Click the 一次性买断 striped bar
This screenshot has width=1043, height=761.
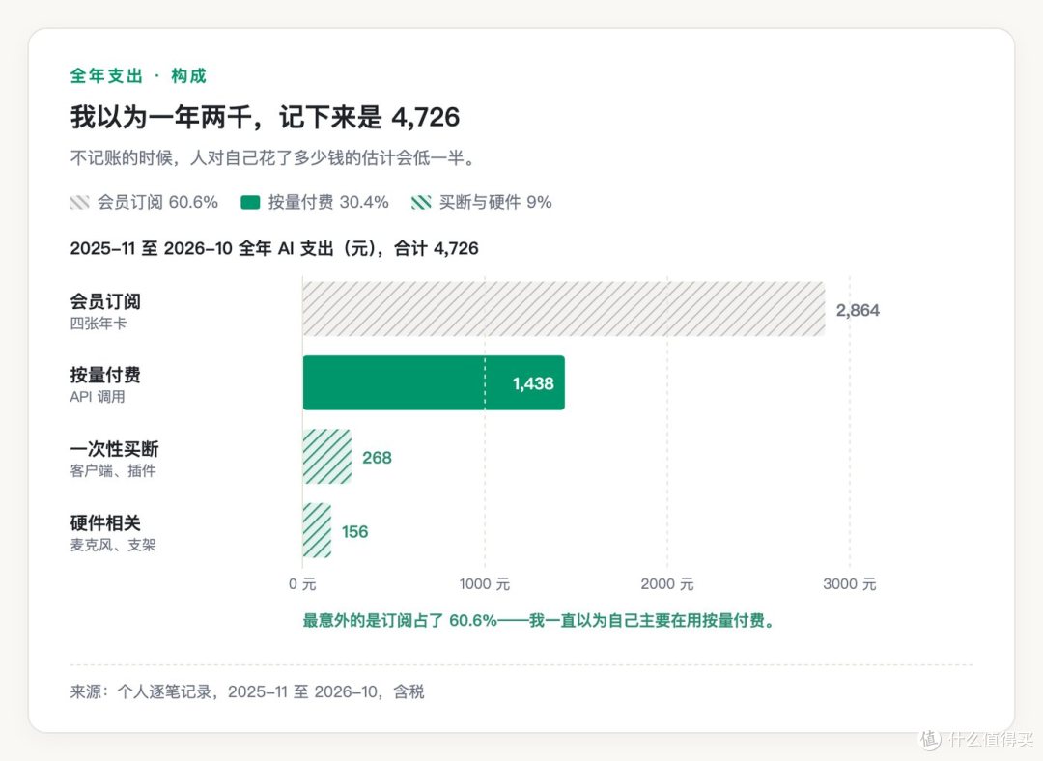coord(326,457)
